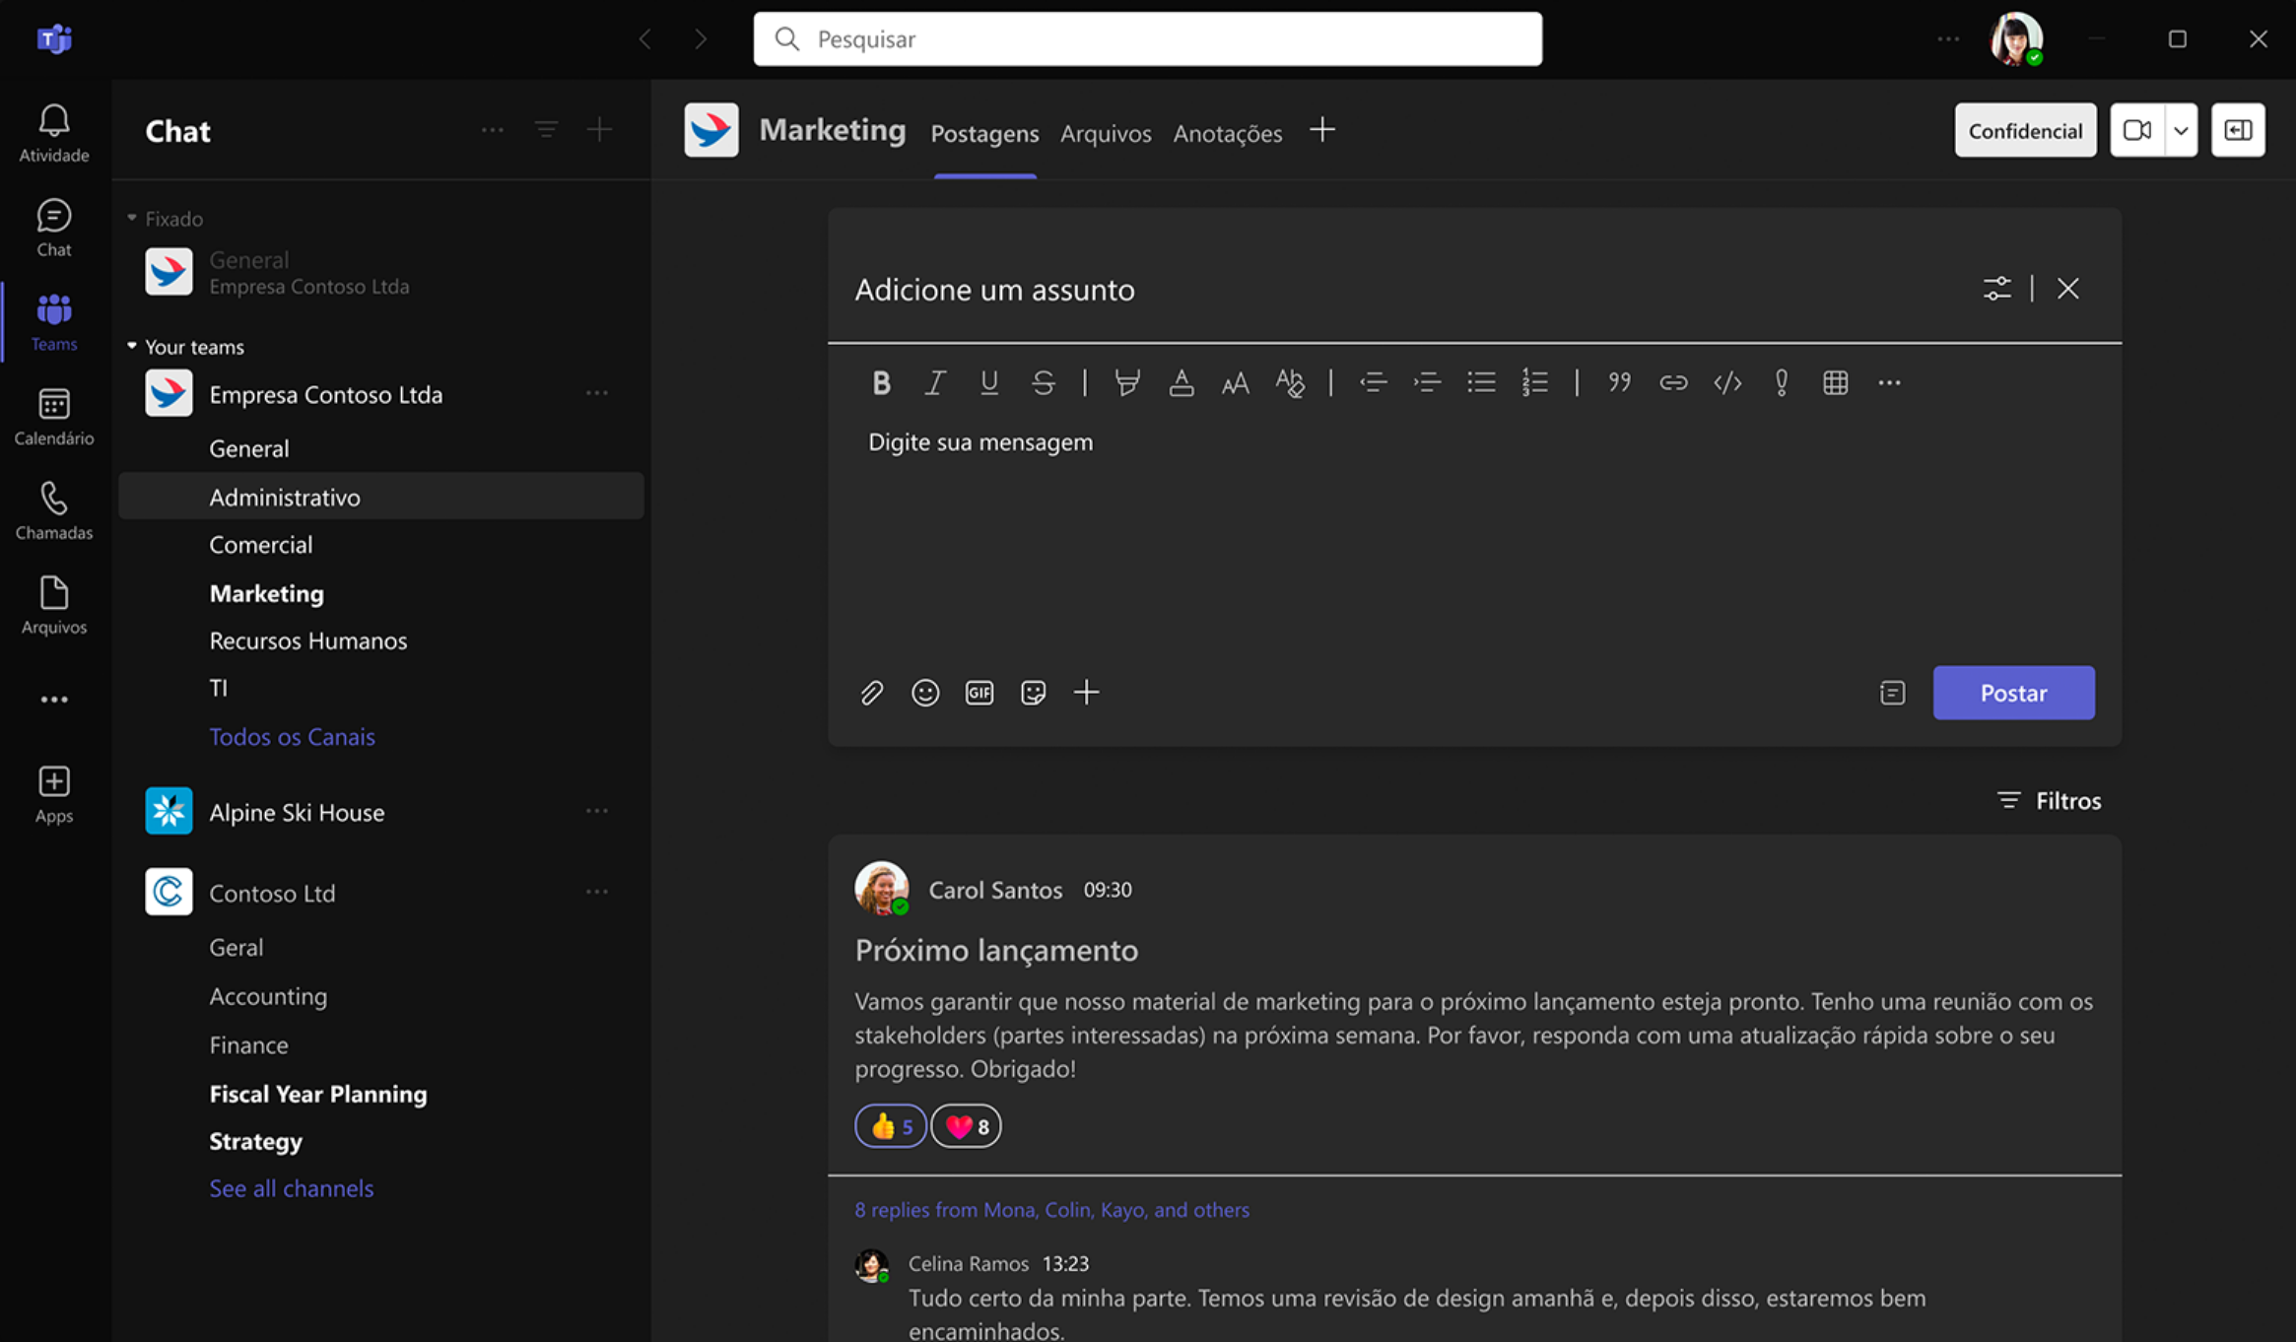Switch to the Anotações tab
2296x1342 pixels.
[x=1227, y=133]
